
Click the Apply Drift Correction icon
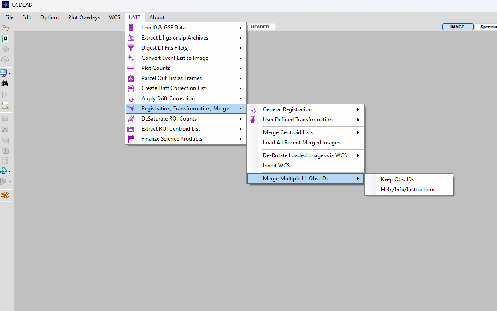[x=131, y=98]
